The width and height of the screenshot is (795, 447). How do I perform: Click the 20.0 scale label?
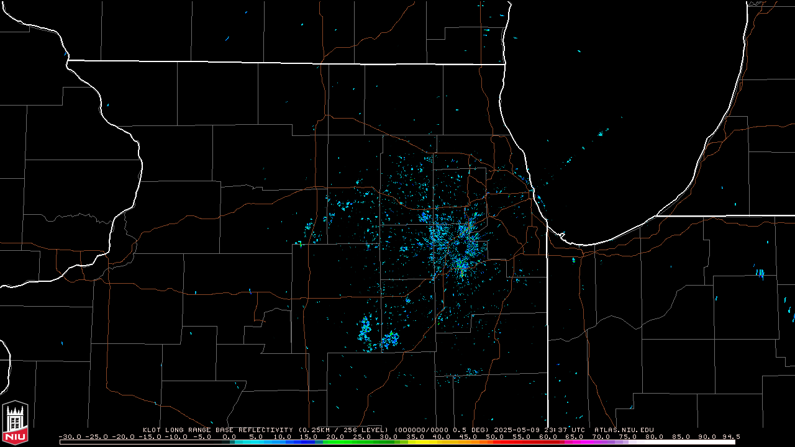tap(335, 436)
